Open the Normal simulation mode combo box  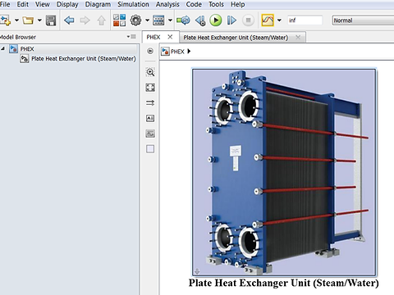coord(363,20)
